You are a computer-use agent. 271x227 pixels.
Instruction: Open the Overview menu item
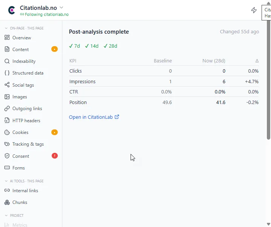pyautogui.click(x=31, y=37)
